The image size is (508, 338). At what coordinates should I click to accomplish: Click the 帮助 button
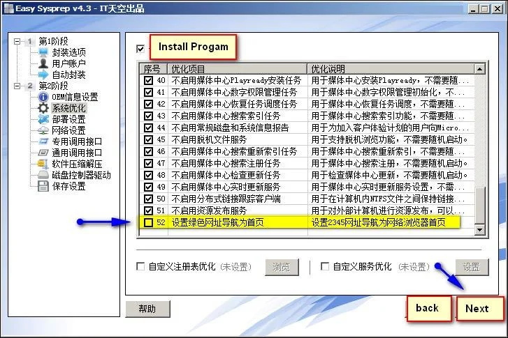click(x=147, y=309)
